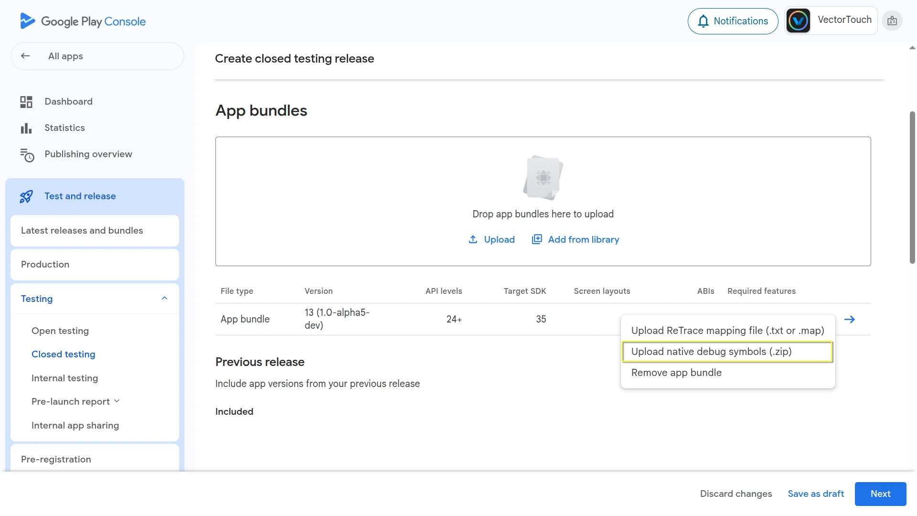Open the Pre-registration section
This screenshot has width=917, height=516.
click(x=56, y=459)
